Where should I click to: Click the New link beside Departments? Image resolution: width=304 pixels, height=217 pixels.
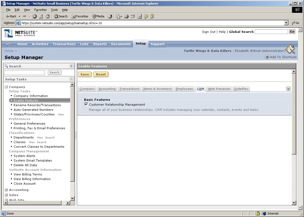[40, 138]
